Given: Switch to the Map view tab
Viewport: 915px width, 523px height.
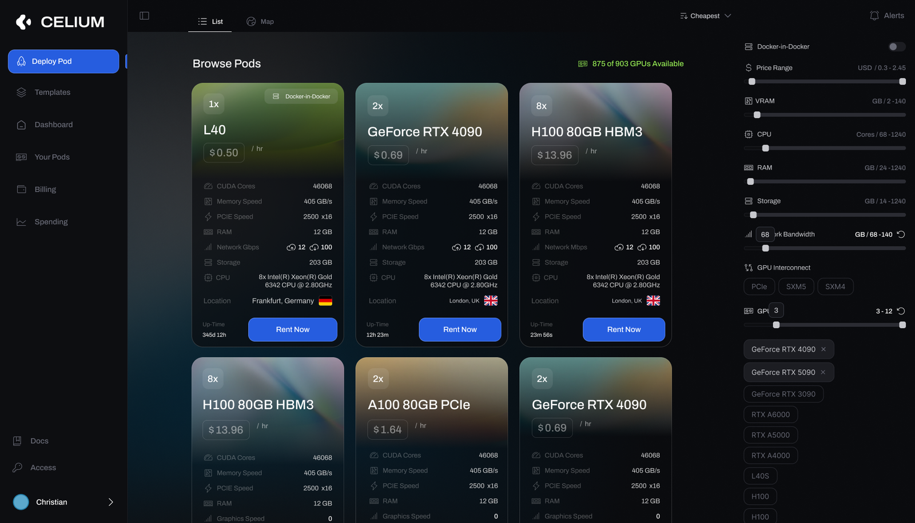Looking at the screenshot, I should 260,21.
